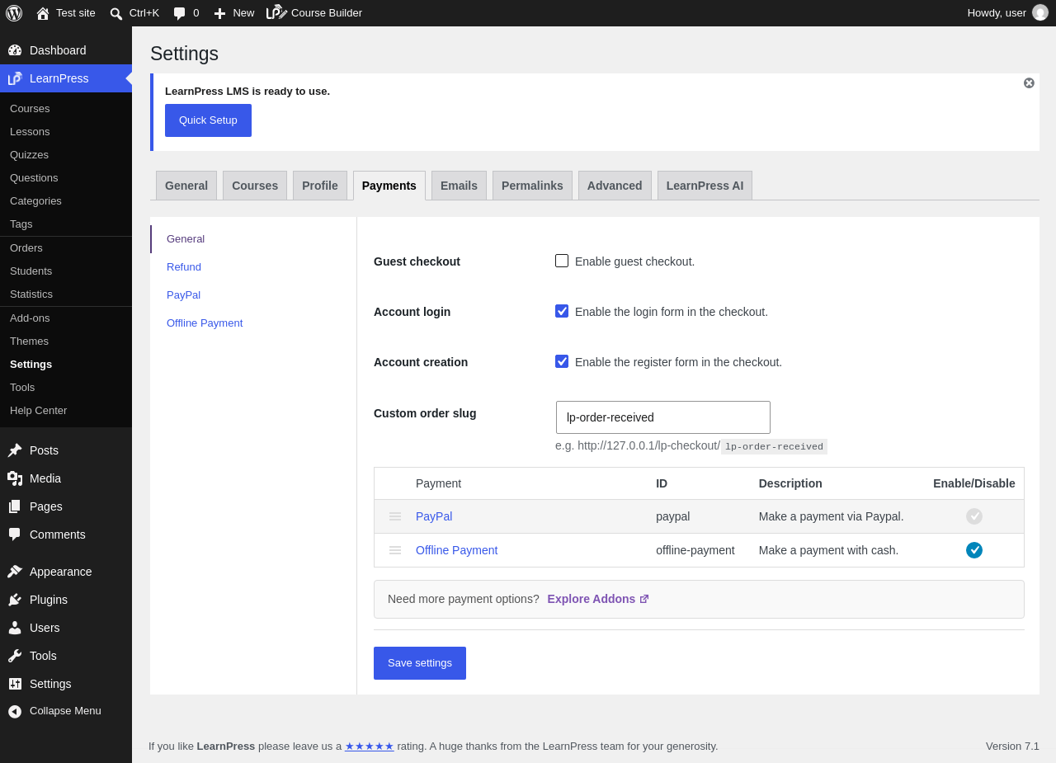Dismiss the LearnPress ready notice

pyautogui.click(x=1029, y=83)
